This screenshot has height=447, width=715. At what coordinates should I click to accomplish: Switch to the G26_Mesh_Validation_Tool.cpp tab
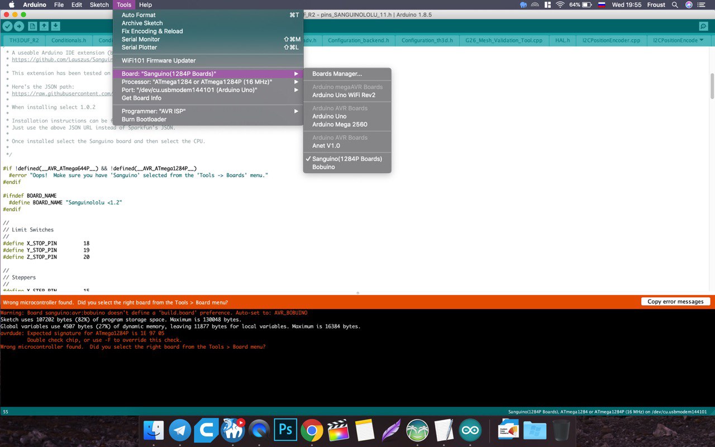pyautogui.click(x=504, y=40)
